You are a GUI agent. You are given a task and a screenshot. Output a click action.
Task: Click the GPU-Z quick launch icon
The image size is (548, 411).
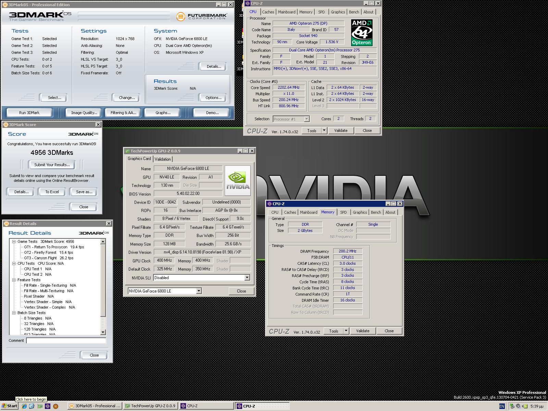pos(40,406)
